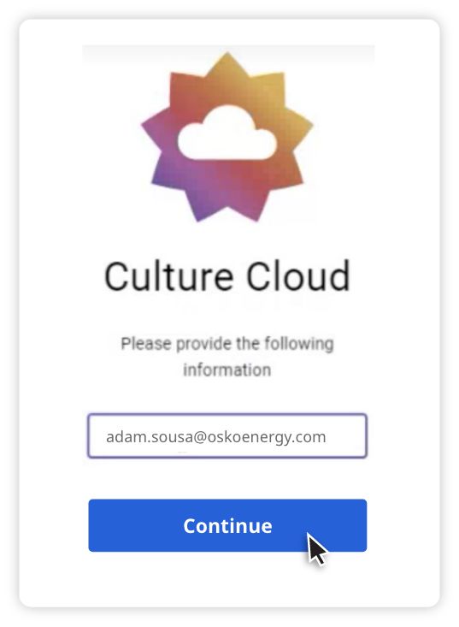Image resolution: width=459 pixels, height=627 pixels.
Task: Submit the form with Continue
Action: [x=227, y=525]
